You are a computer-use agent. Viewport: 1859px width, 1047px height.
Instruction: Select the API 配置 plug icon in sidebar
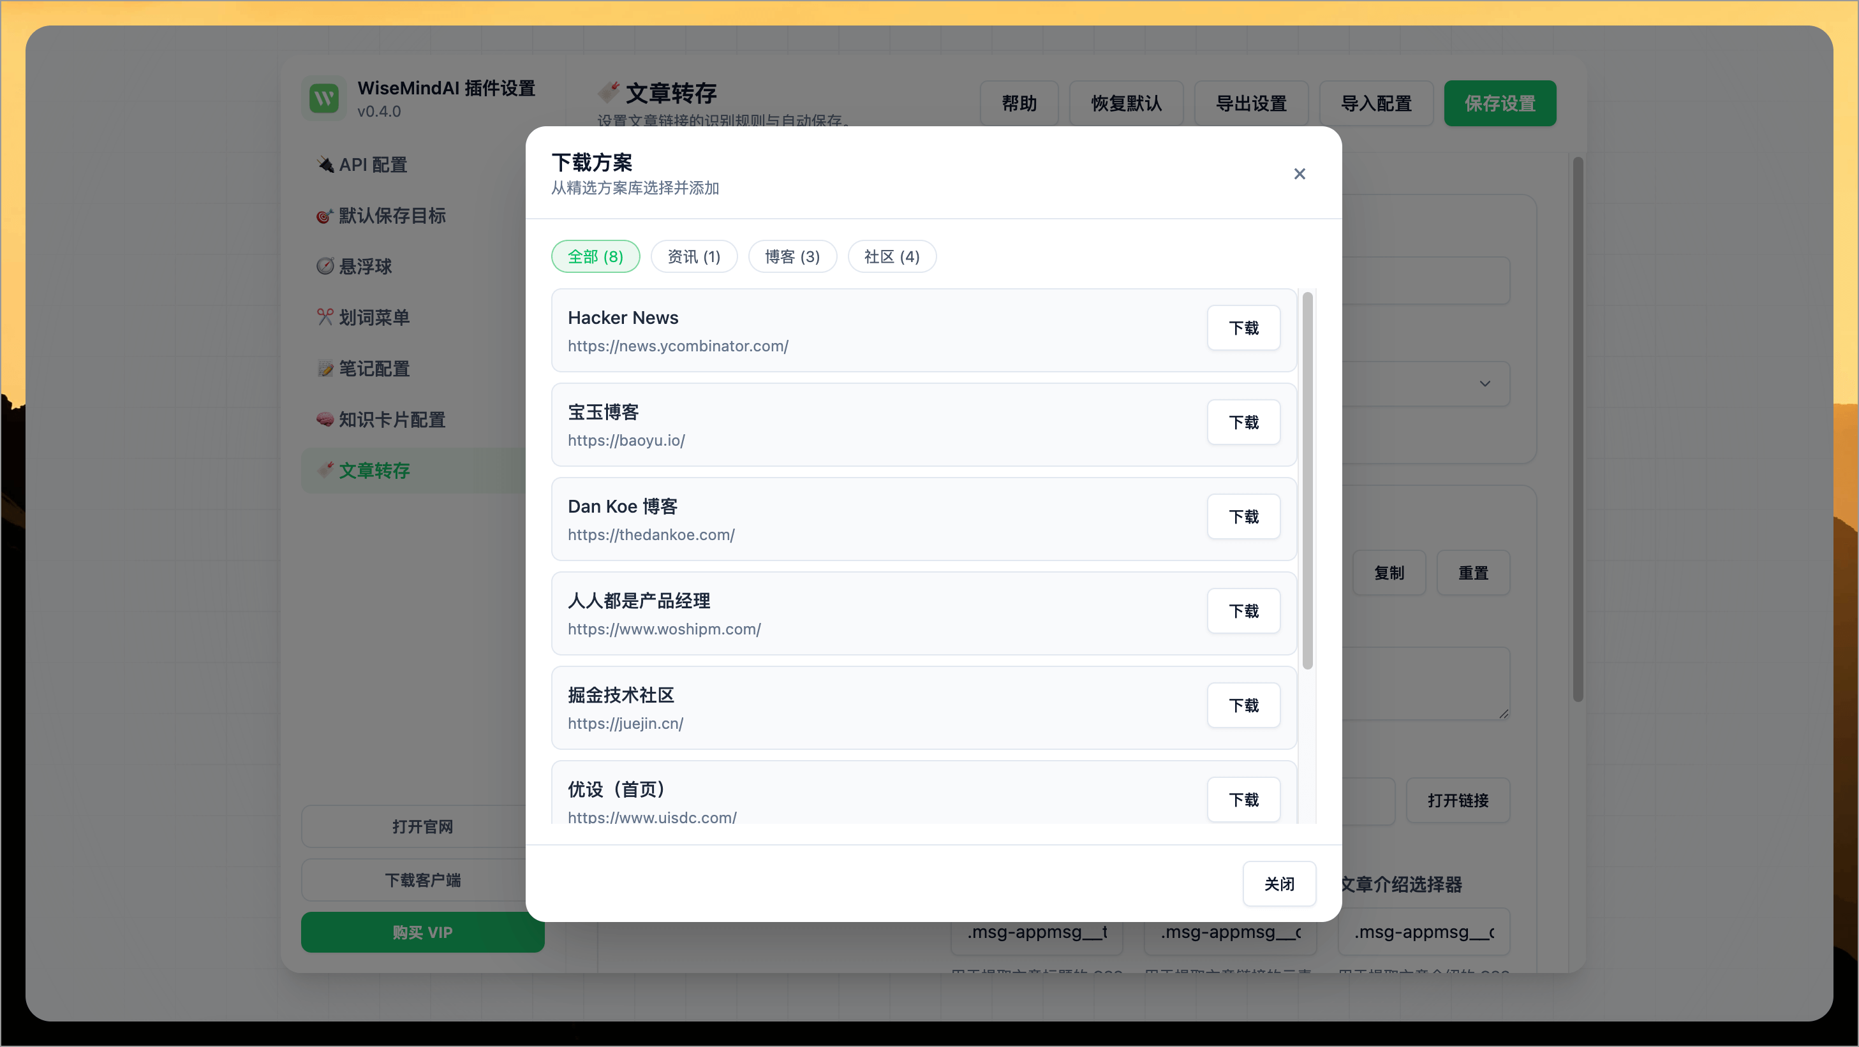pyautogui.click(x=324, y=165)
